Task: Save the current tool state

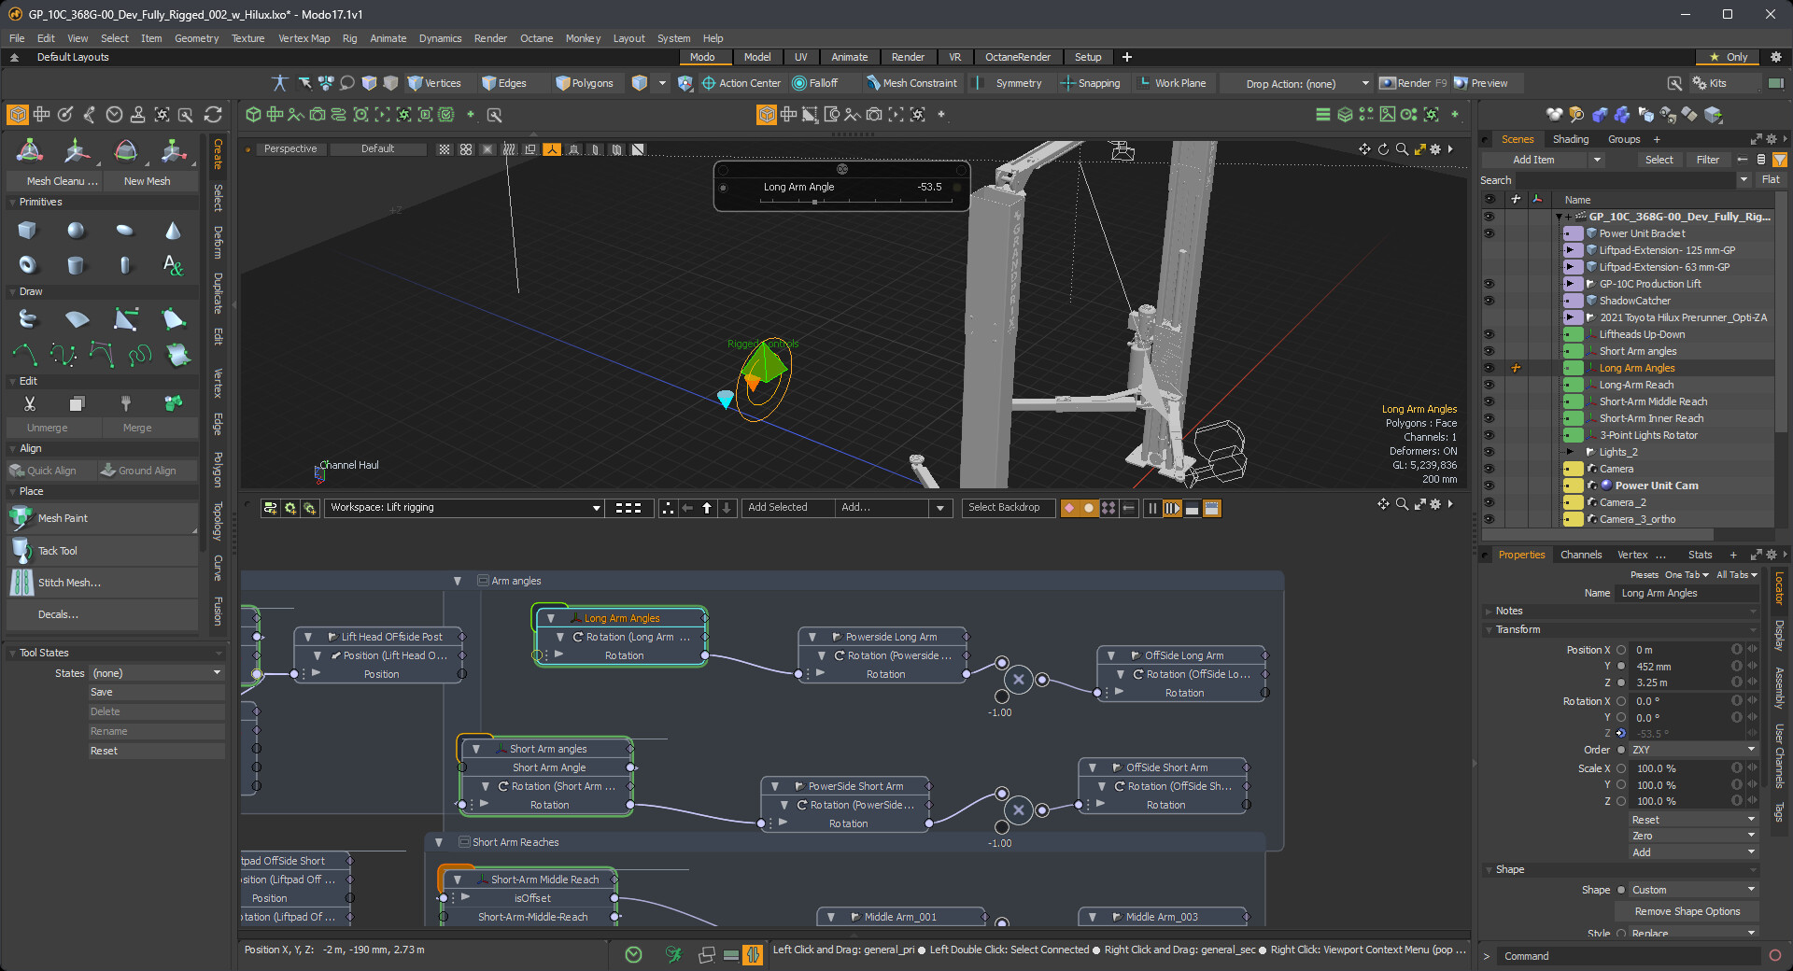Action: pos(157,692)
